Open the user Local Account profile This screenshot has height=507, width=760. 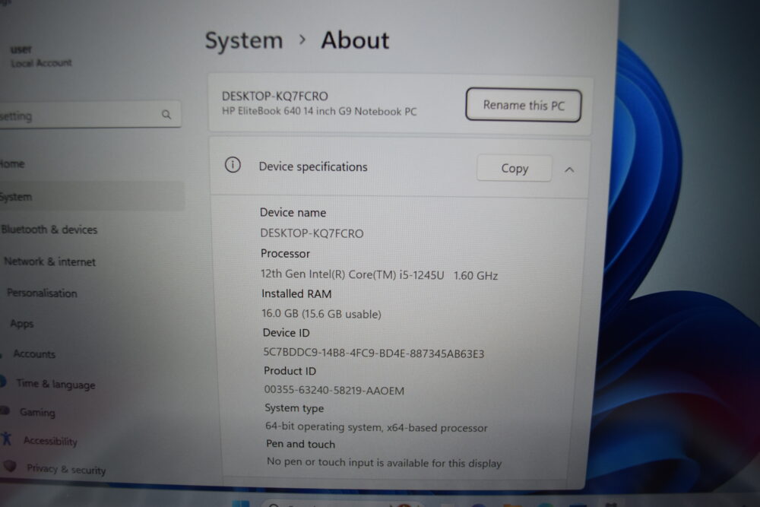tap(41, 56)
